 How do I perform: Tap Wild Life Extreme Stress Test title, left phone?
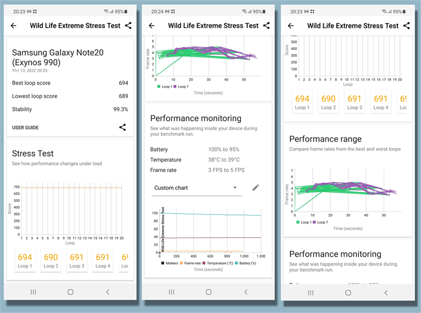click(x=75, y=25)
